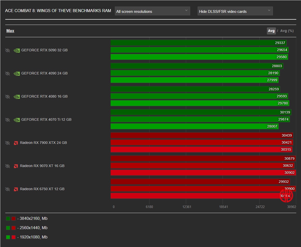Click the green 2560x1440 legend swatch
Screen dimensions: 301x247
pyautogui.click(x=8, y=228)
